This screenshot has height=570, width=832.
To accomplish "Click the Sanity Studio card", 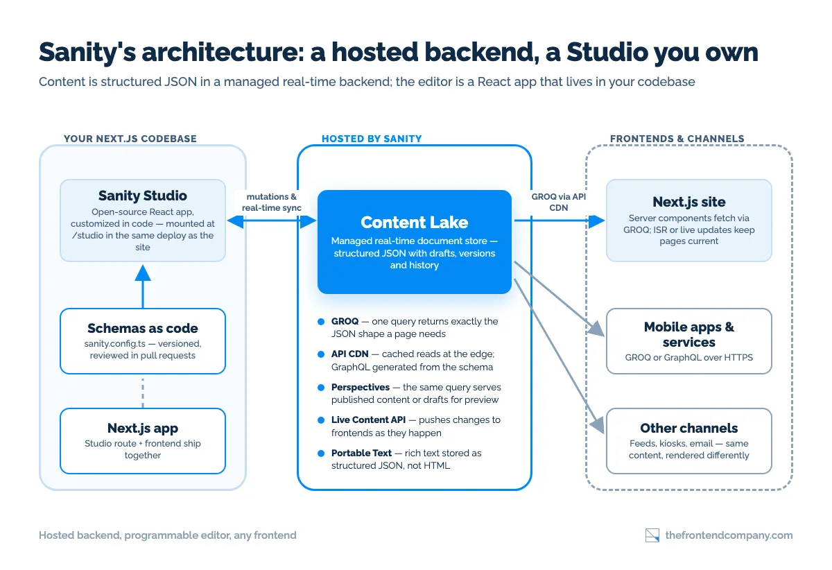I will [143, 221].
